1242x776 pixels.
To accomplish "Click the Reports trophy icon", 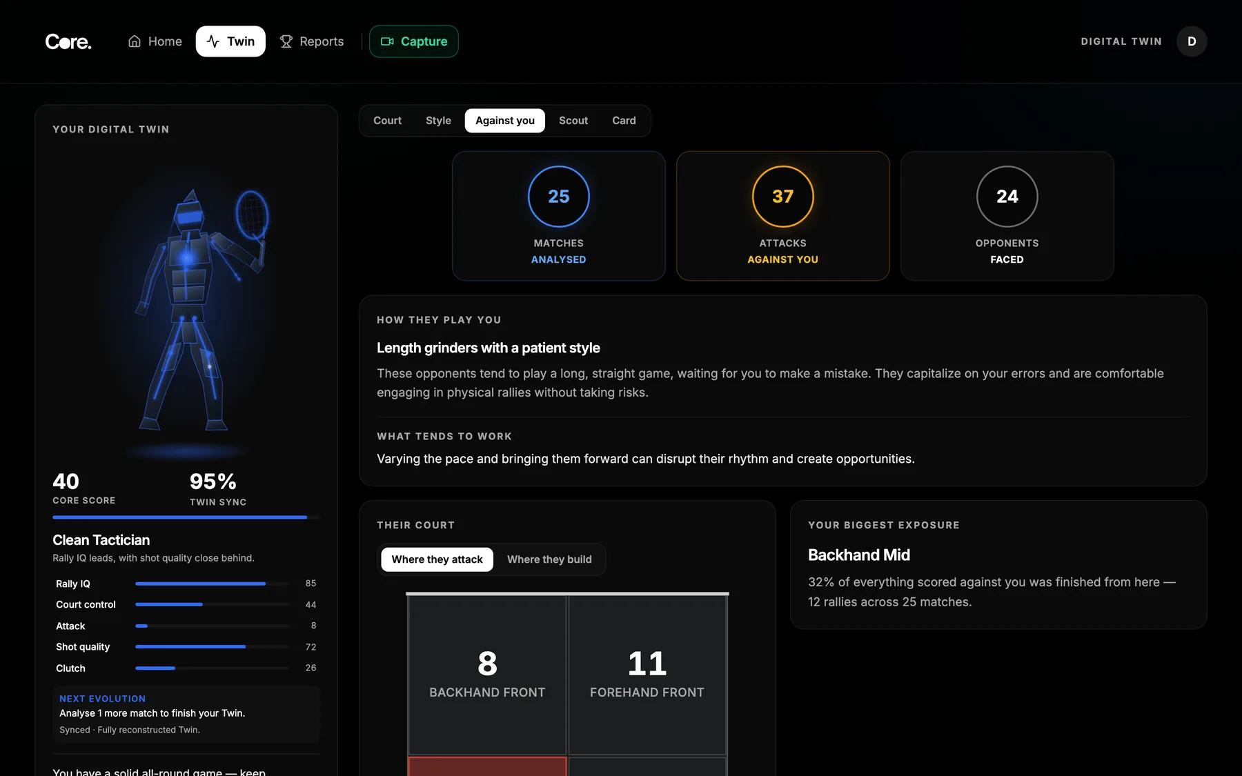I will [286, 41].
